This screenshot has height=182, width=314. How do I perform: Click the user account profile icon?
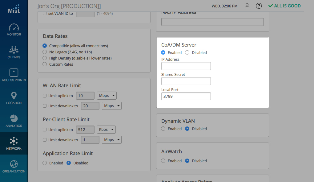pos(247,6)
